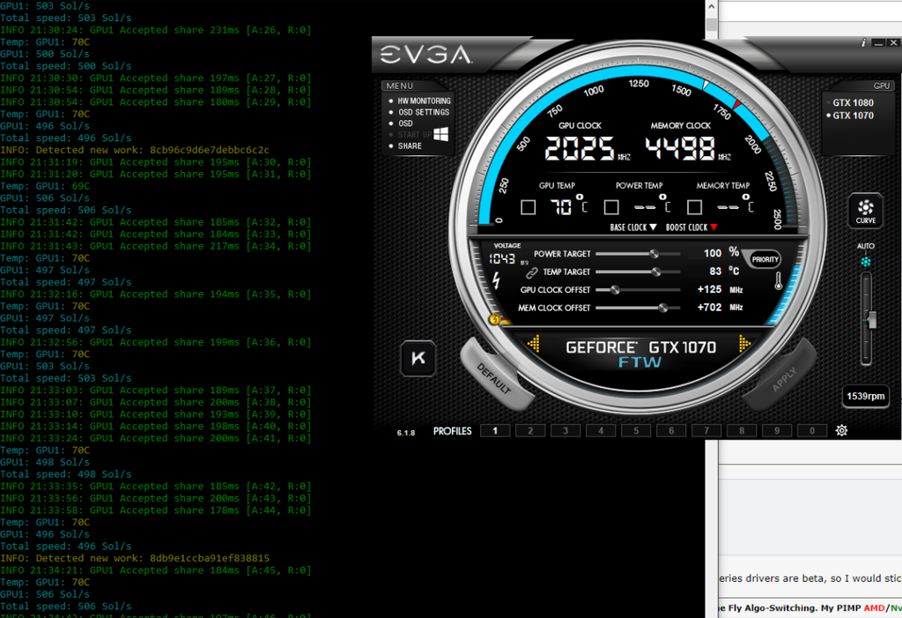Toggle the chain link icon beside TEMP TARGET

(x=531, y=272)
